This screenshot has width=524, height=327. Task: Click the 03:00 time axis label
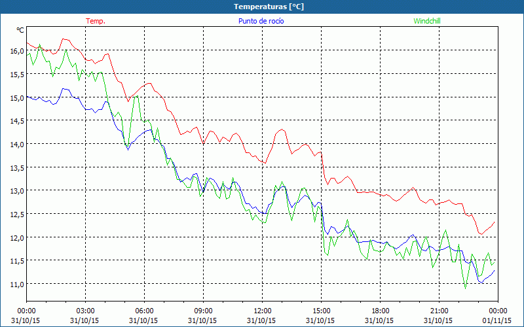click(x=86, y=311)
